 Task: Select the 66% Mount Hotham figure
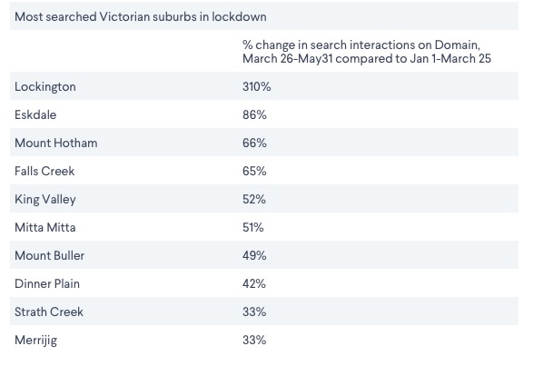254,143
